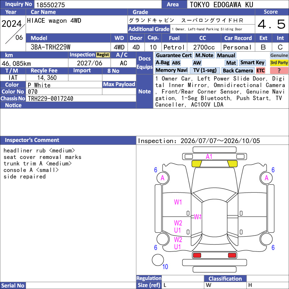Click the A-Bag equipment badge
The height and width of the screenshot is (289, 289).
162,62
